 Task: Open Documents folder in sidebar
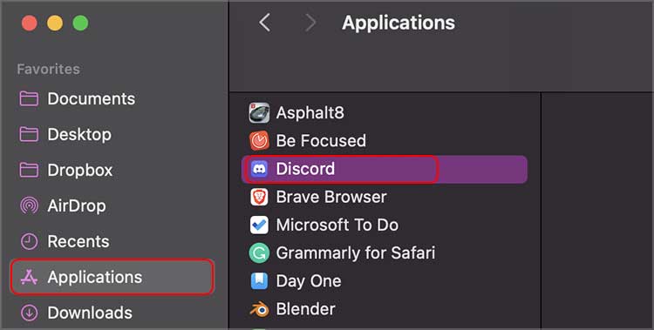click(77, 98)
